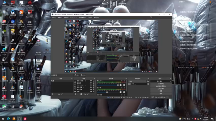
Task: Adjust the second mixer channel volume slider
Action: (108, 92)
